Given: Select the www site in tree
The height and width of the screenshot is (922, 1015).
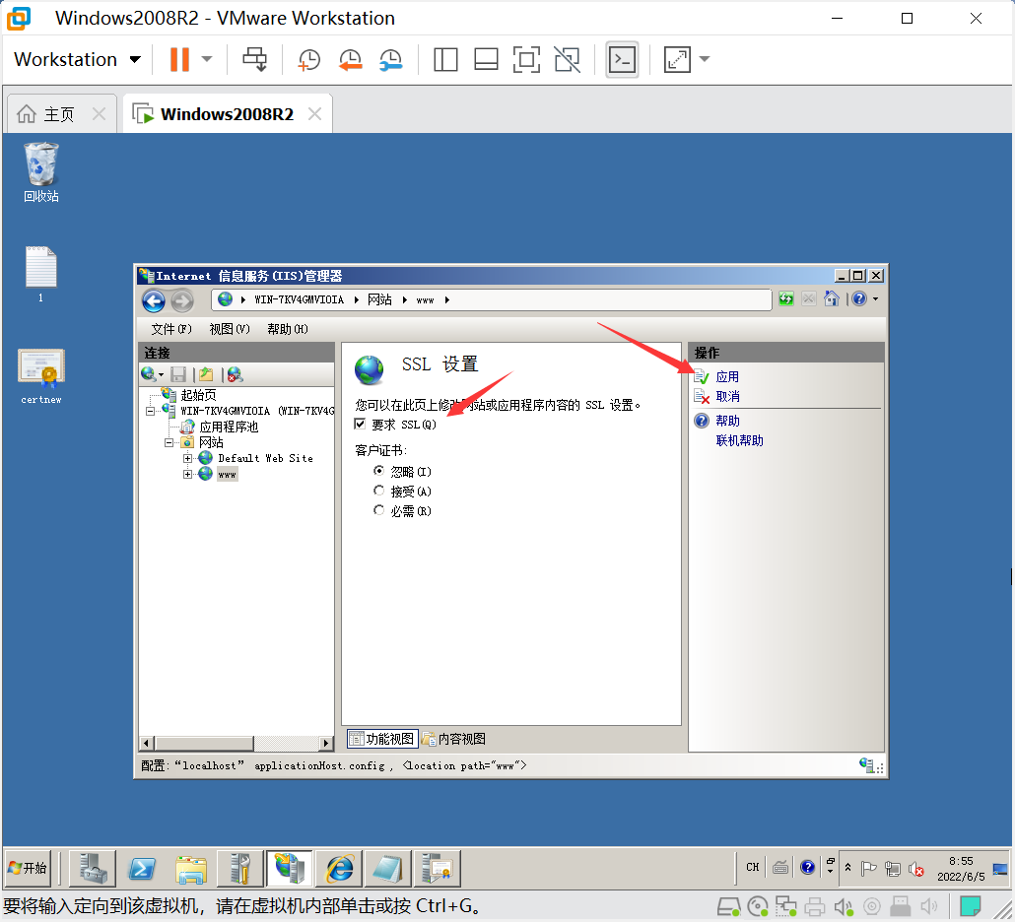Looking at the screenshot, I should pos(227,474).
